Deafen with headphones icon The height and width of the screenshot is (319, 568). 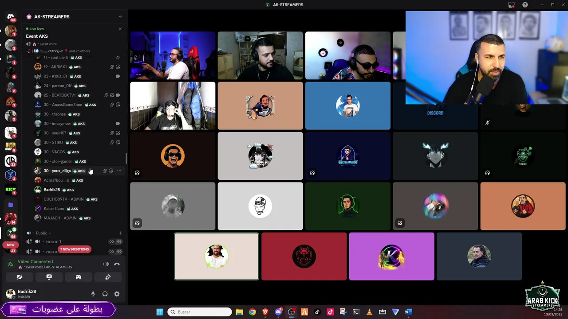pos(105,294)
